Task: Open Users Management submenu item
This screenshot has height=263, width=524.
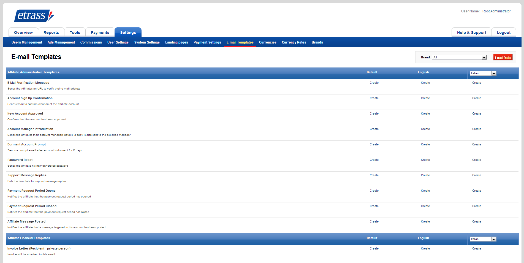Action: (27, 42)
